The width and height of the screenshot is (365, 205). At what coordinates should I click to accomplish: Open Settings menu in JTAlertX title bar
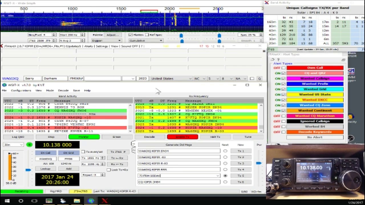102,46
